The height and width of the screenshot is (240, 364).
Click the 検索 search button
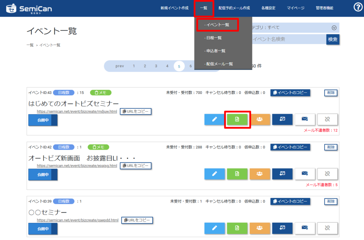(333, 39)
